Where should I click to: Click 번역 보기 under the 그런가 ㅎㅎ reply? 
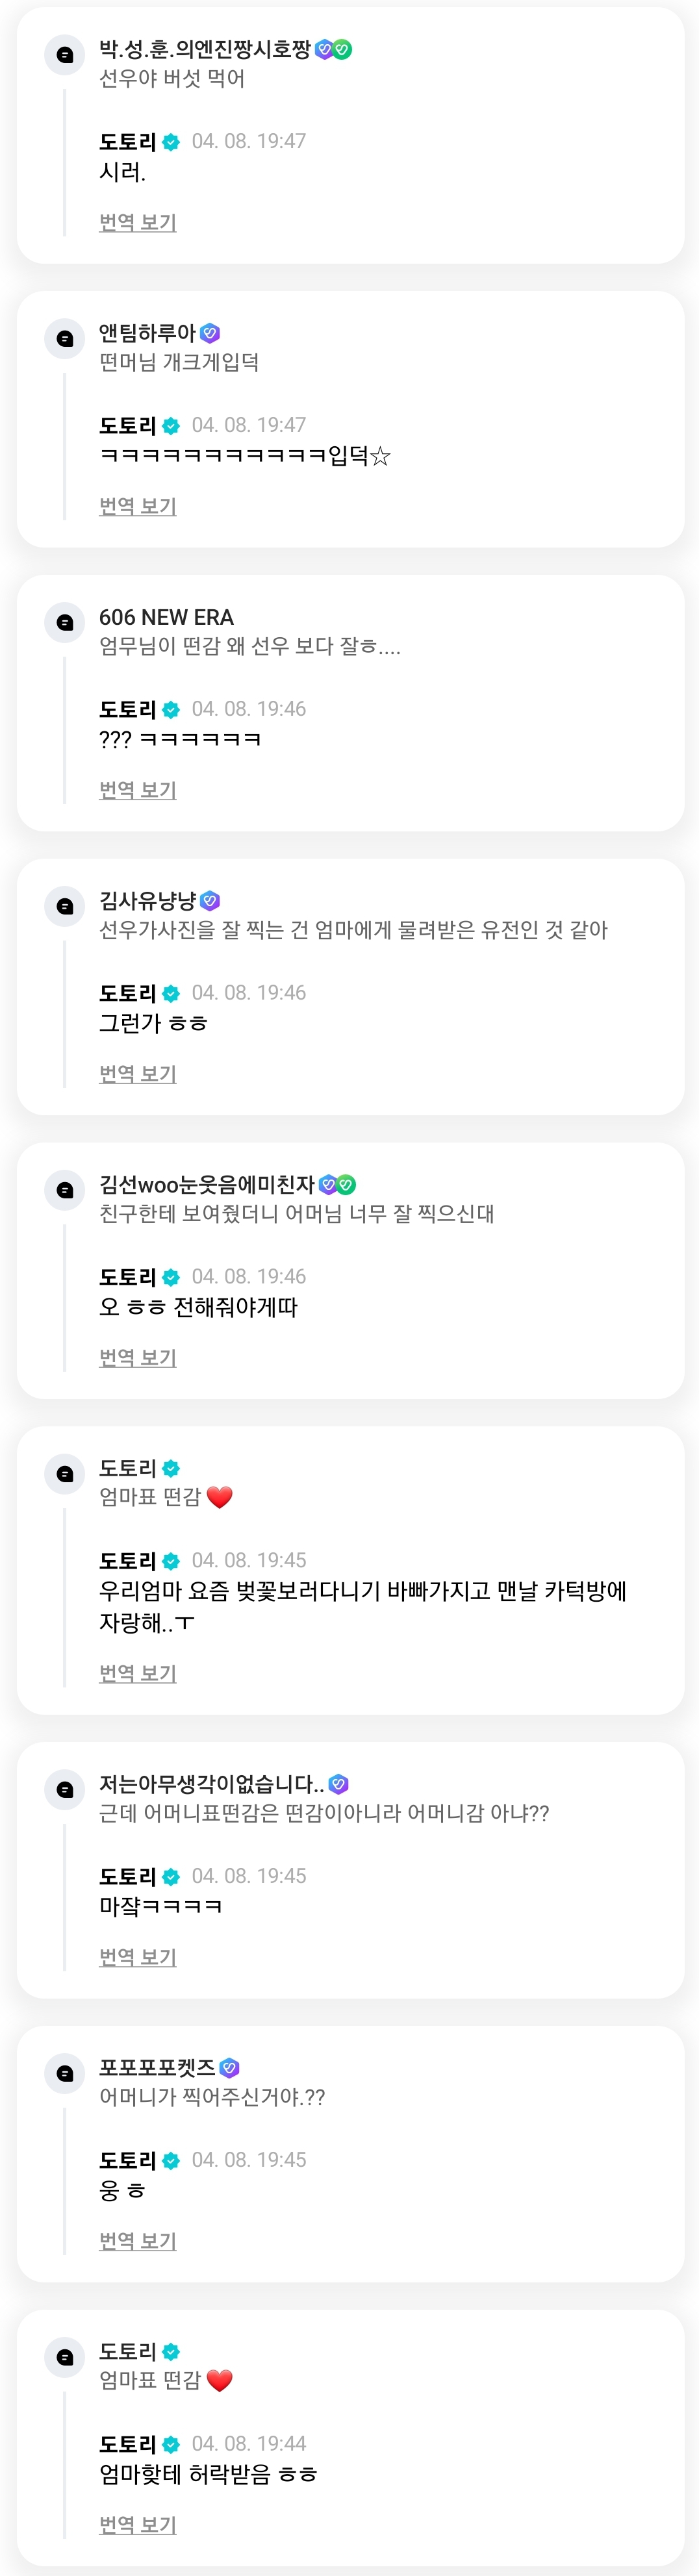pyautogui.click(x=137, y=1074)
